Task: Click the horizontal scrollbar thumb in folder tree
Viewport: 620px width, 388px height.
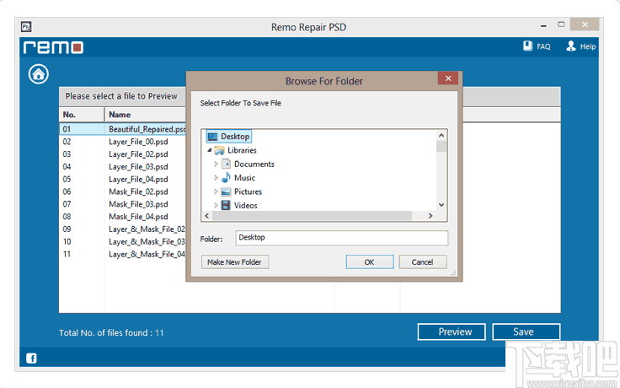Action: 312,216
